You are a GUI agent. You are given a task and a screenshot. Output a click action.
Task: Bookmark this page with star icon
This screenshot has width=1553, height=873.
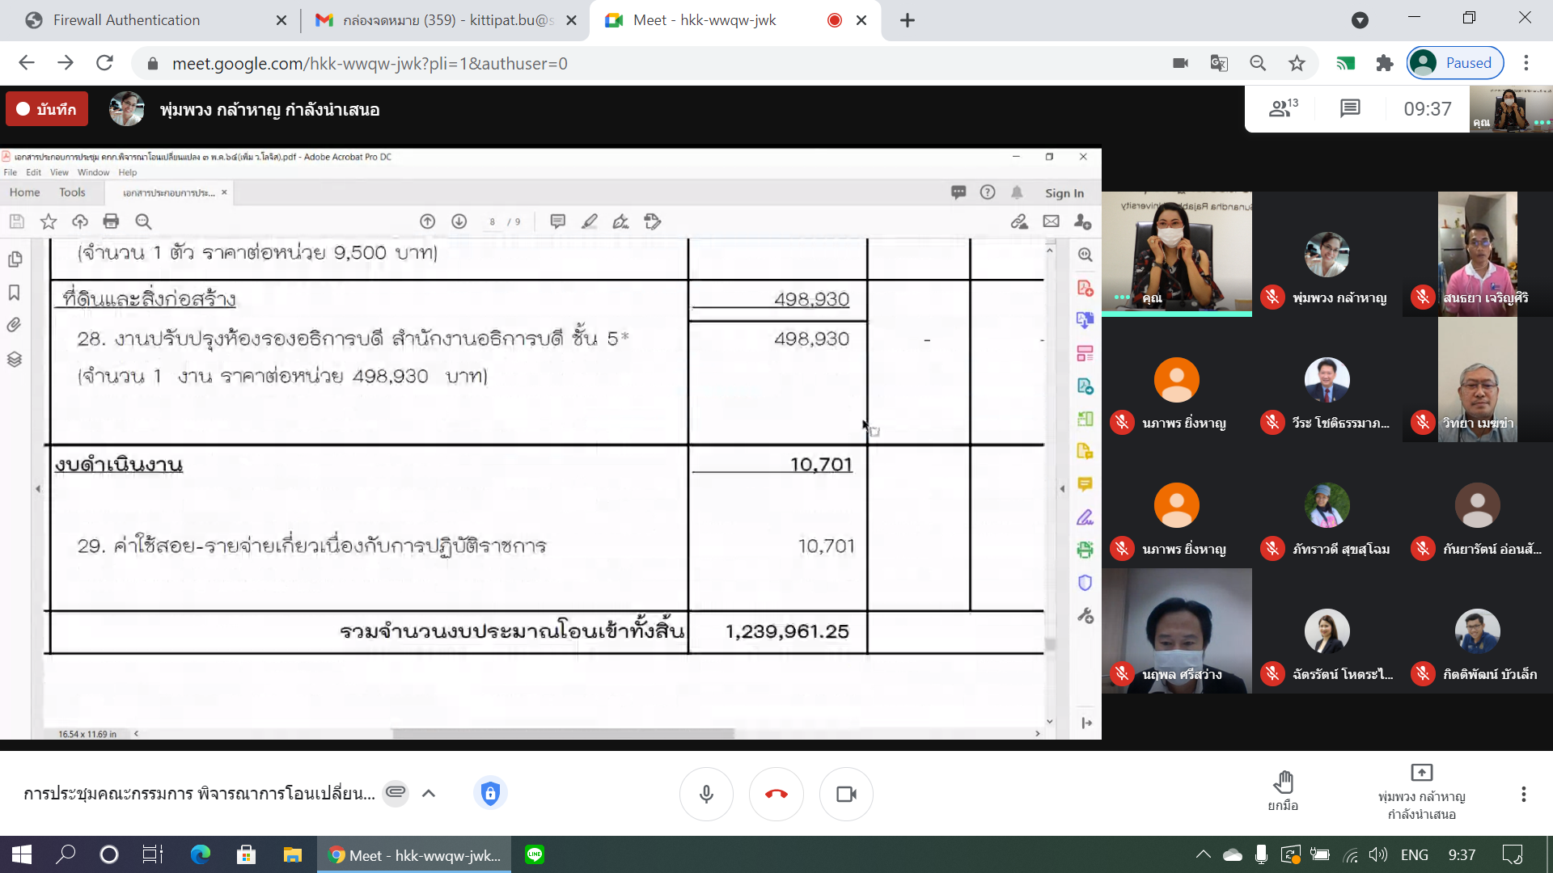pos(1297,63)
